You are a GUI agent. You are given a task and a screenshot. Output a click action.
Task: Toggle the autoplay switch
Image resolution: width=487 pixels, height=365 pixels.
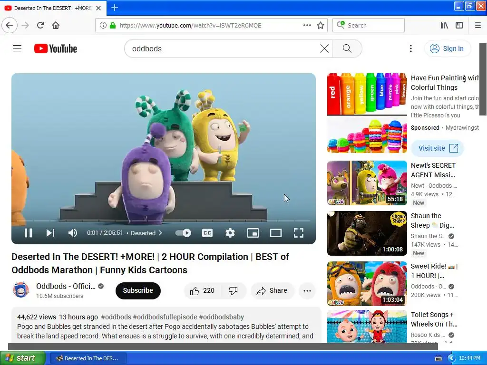(x=183, y=233)
